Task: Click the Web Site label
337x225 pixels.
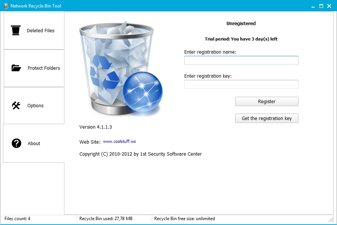Action: [90, 142]
